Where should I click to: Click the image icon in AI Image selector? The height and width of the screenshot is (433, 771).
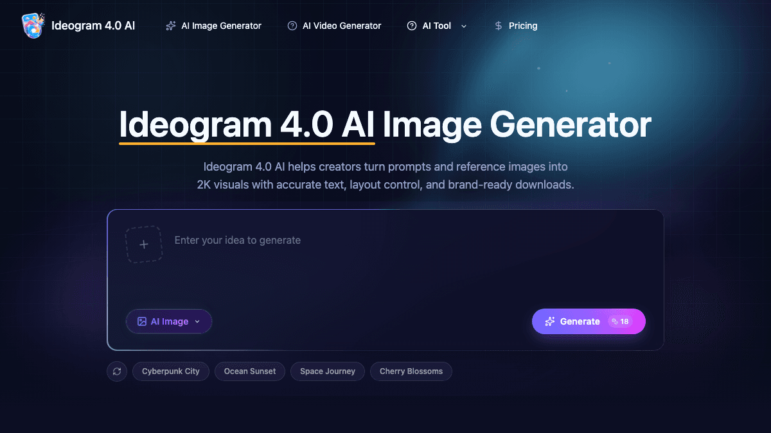pos(142,321)
